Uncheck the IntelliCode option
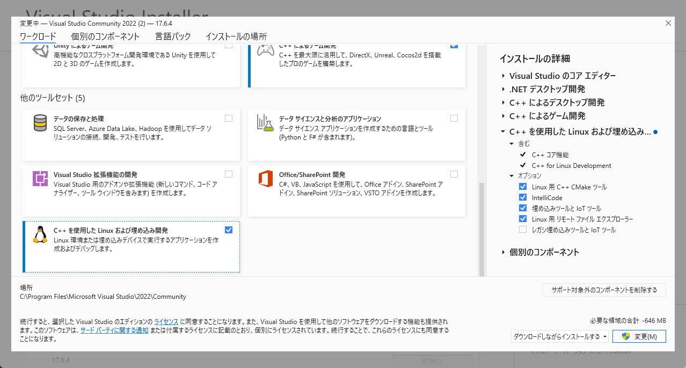686x368 pixels. pos(523,197)
